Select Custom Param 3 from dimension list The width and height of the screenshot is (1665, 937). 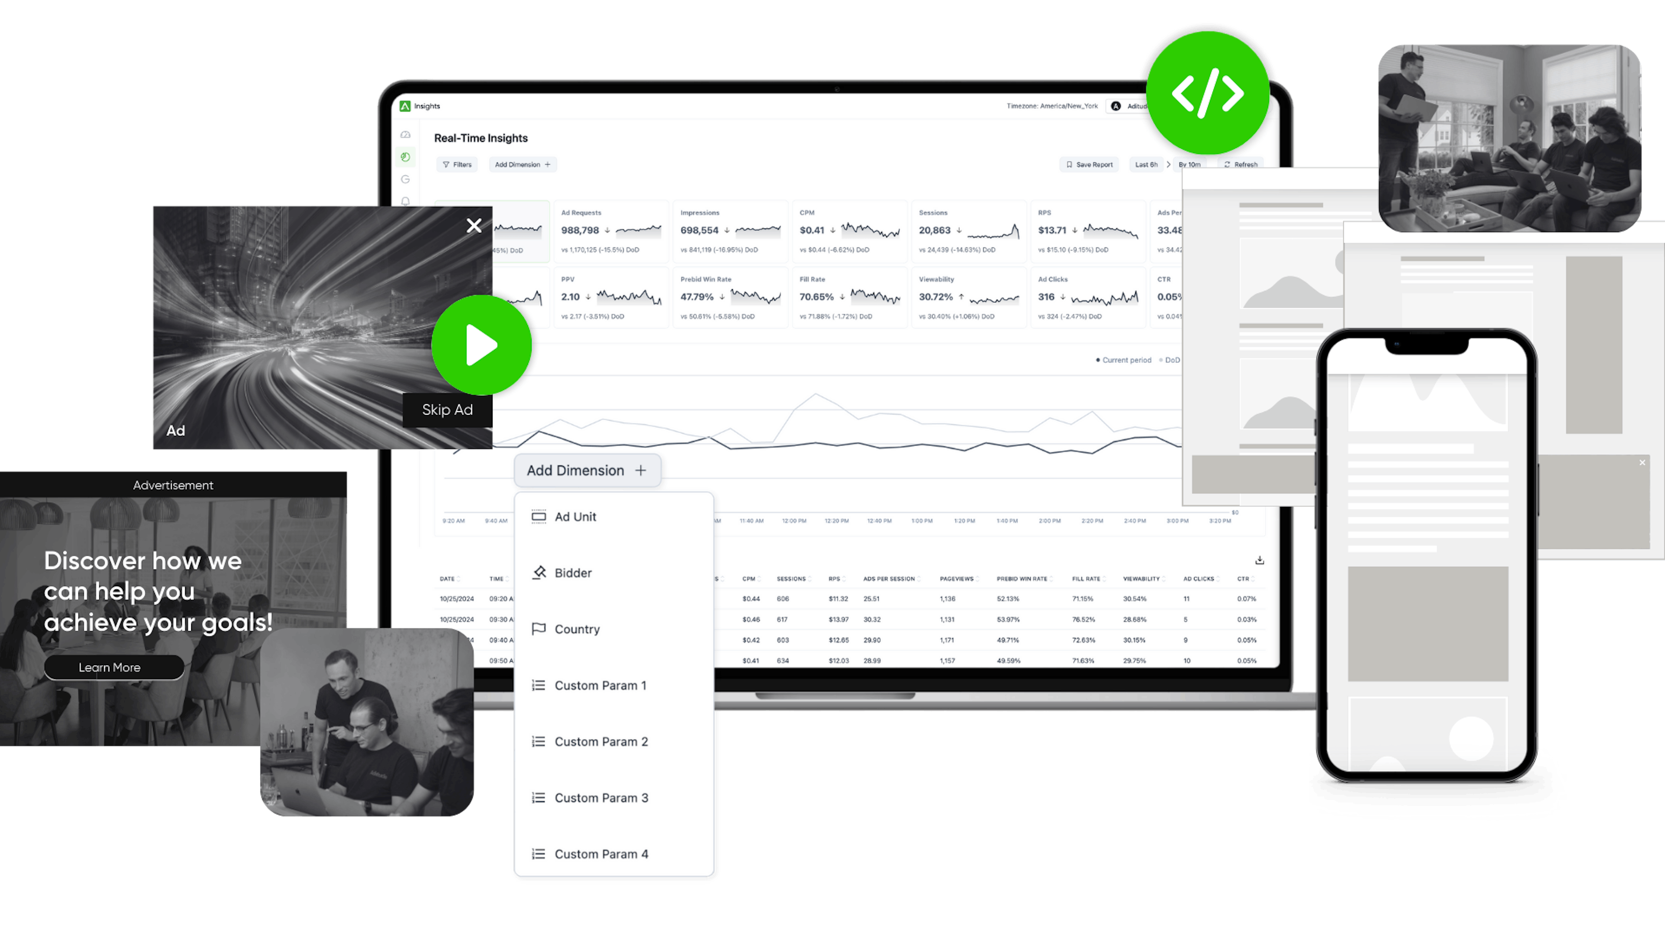tap(603, 797)
